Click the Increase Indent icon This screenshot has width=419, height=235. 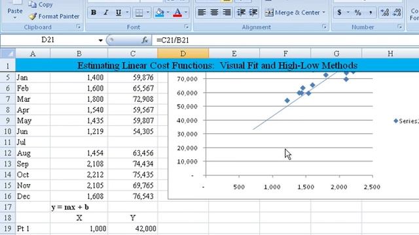(253, 12)
